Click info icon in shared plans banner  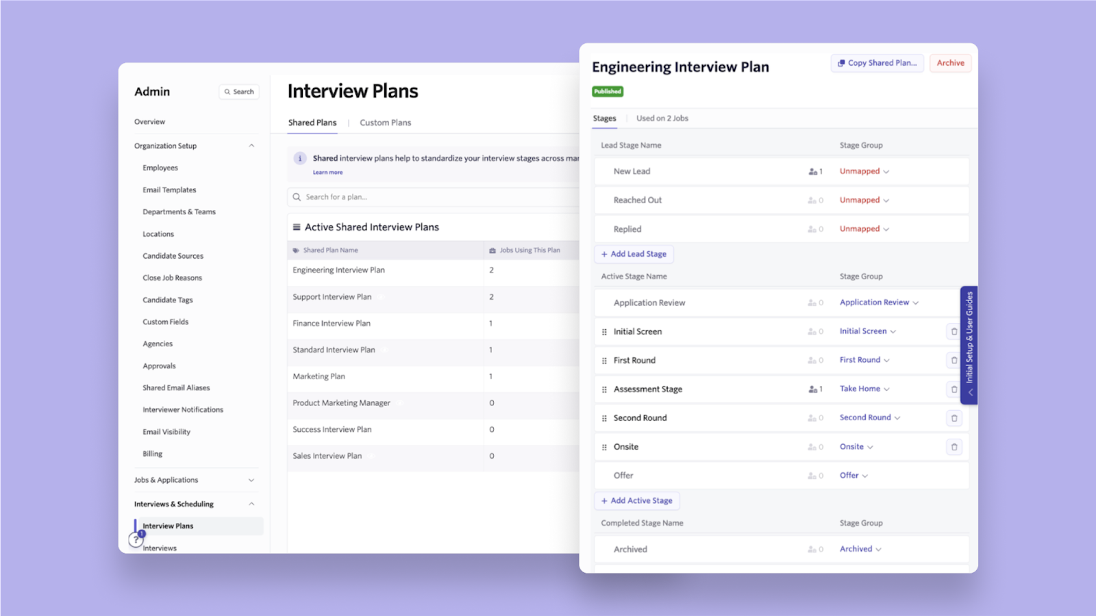click(x=300, y=159)
